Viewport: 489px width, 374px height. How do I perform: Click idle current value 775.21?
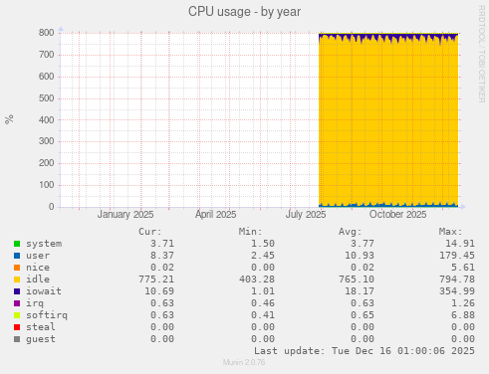point(156,280)
